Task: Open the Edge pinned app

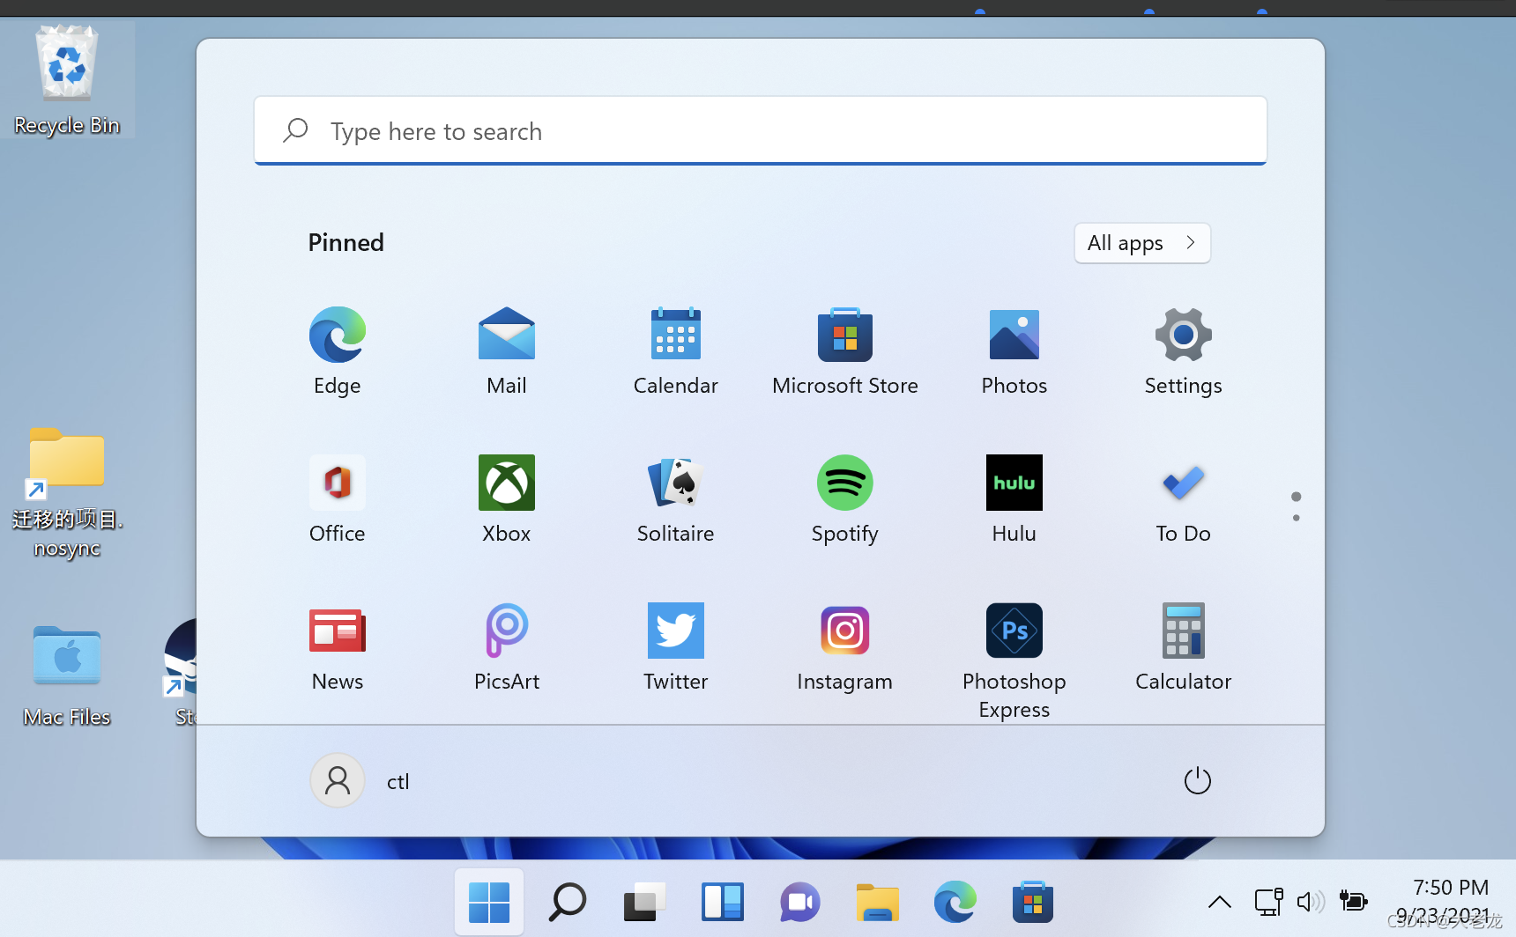Action: click(x=337, y=351)
